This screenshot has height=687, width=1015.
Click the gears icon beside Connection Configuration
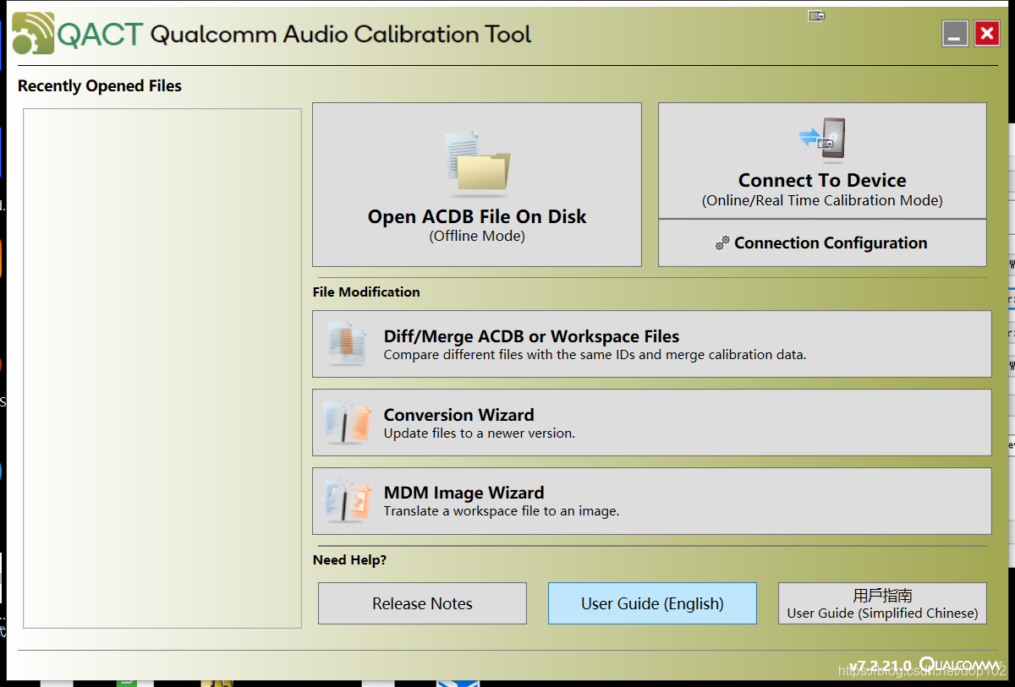click(722, 243)
